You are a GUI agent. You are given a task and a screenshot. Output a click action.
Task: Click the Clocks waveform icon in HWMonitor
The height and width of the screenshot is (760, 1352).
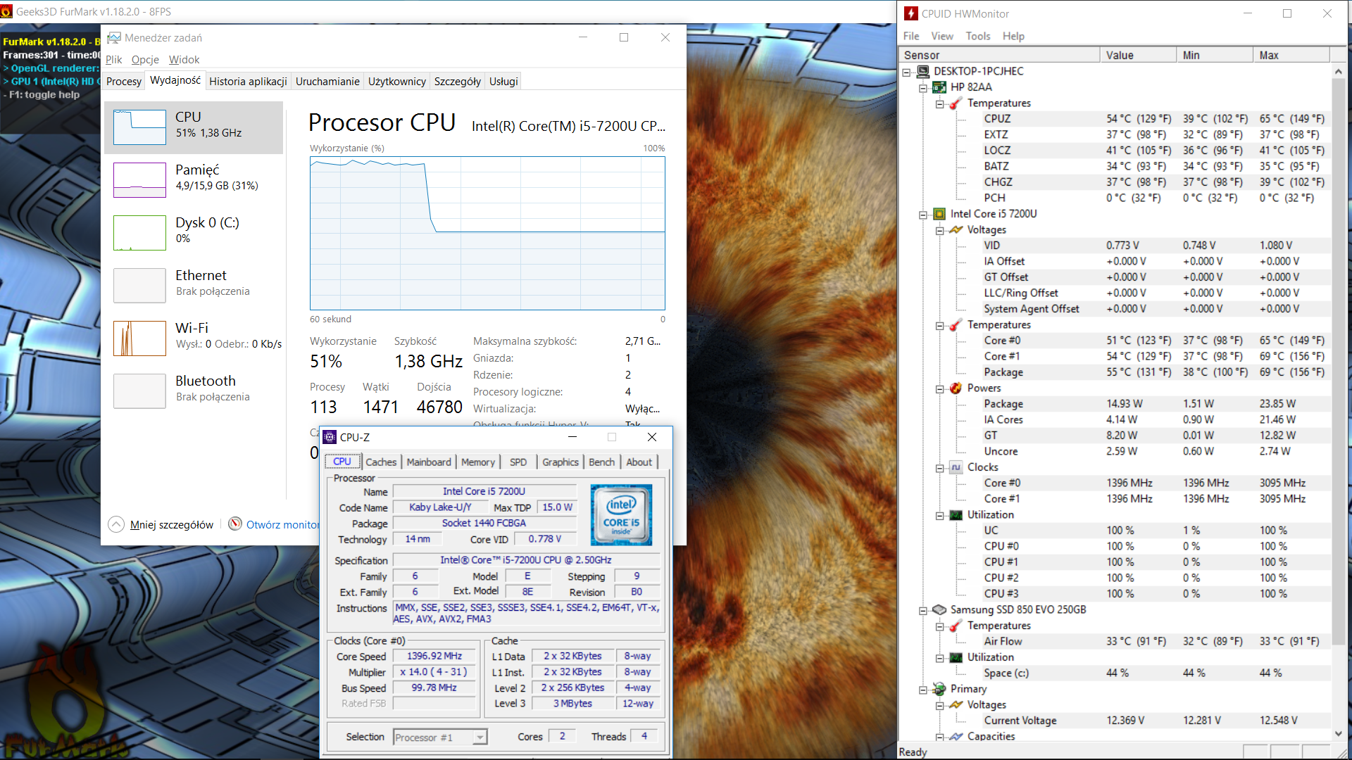tap(956, 467)
